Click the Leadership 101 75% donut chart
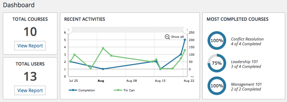The image size is (287, 102). tap(217, 63)
